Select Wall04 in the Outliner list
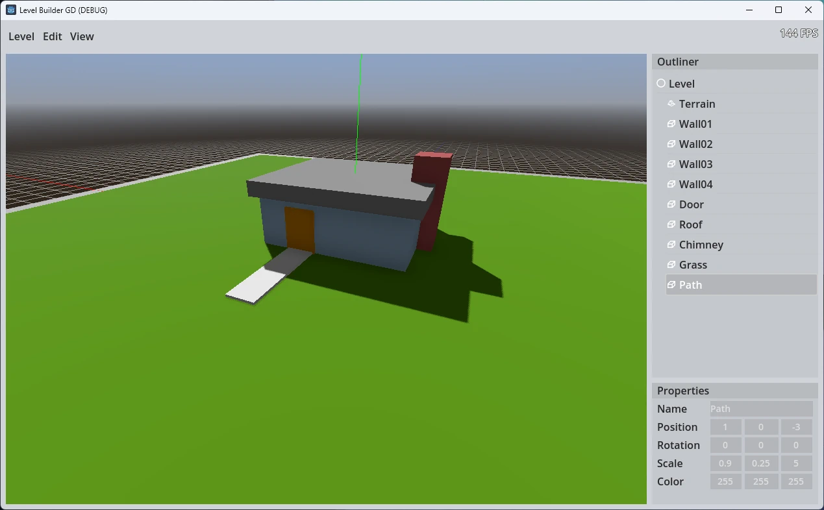This screenshot has width=824, height=510. pyautogui.click(x=696, y=184)
